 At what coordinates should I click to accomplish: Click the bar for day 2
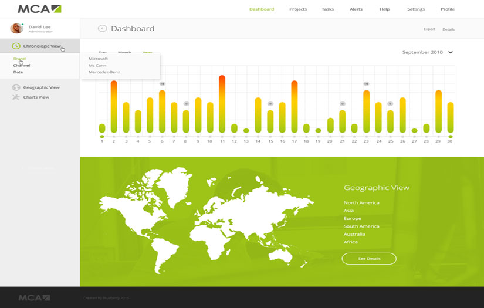pyautogui.click(x=114, y=107)
